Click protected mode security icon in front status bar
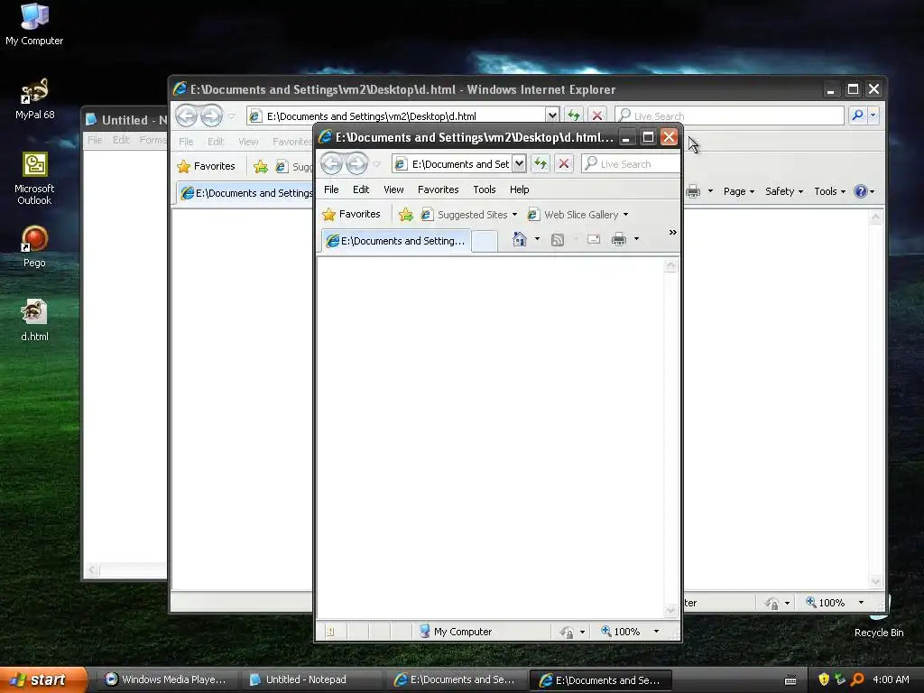924x693 pixels. click(x=567, y=632)
